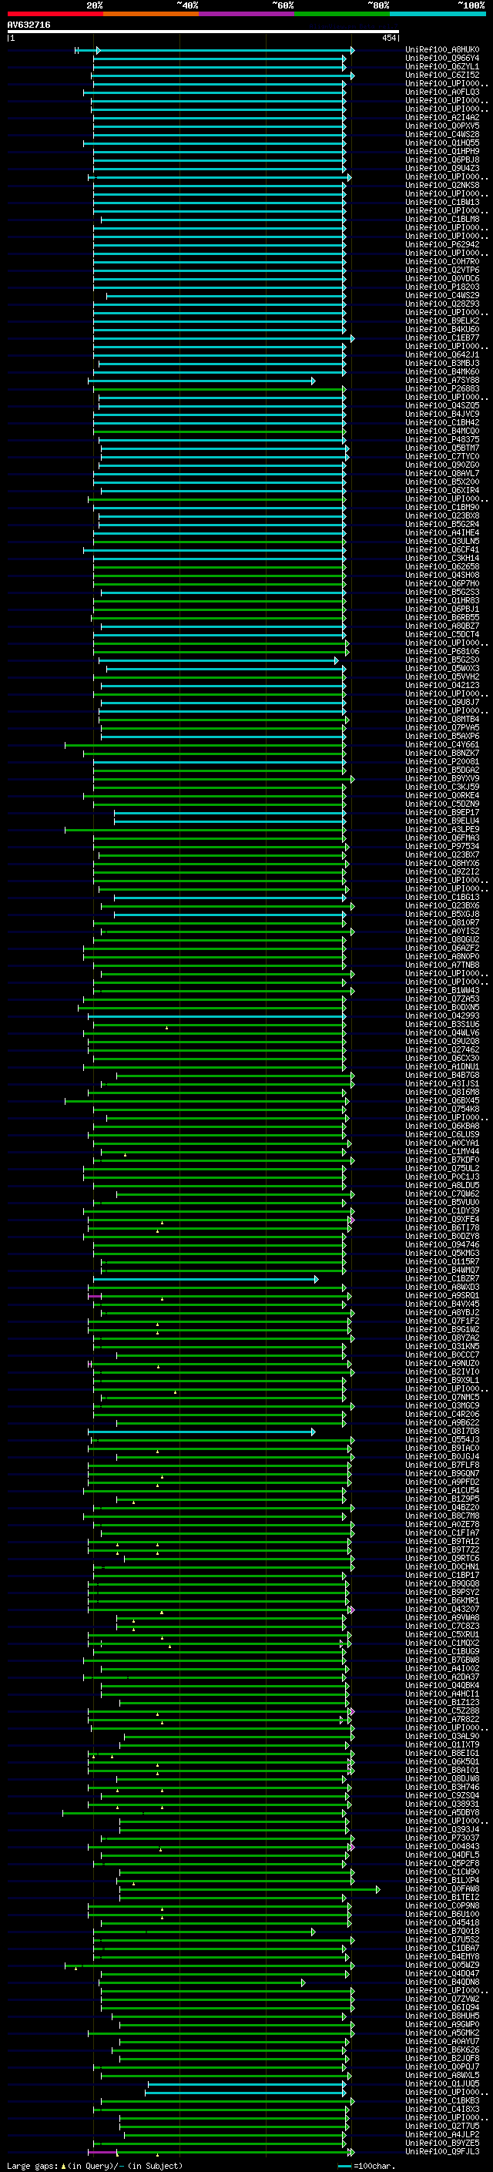Select the UniRef100_B2IVI0 label
The height and width of the screenshot is (2172, 493).
click(x=442, y=1373)
